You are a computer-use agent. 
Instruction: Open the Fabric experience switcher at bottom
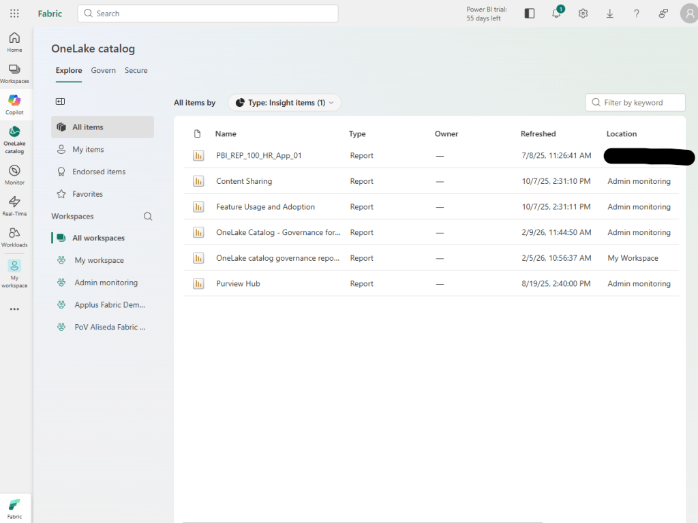pos(14,508)
